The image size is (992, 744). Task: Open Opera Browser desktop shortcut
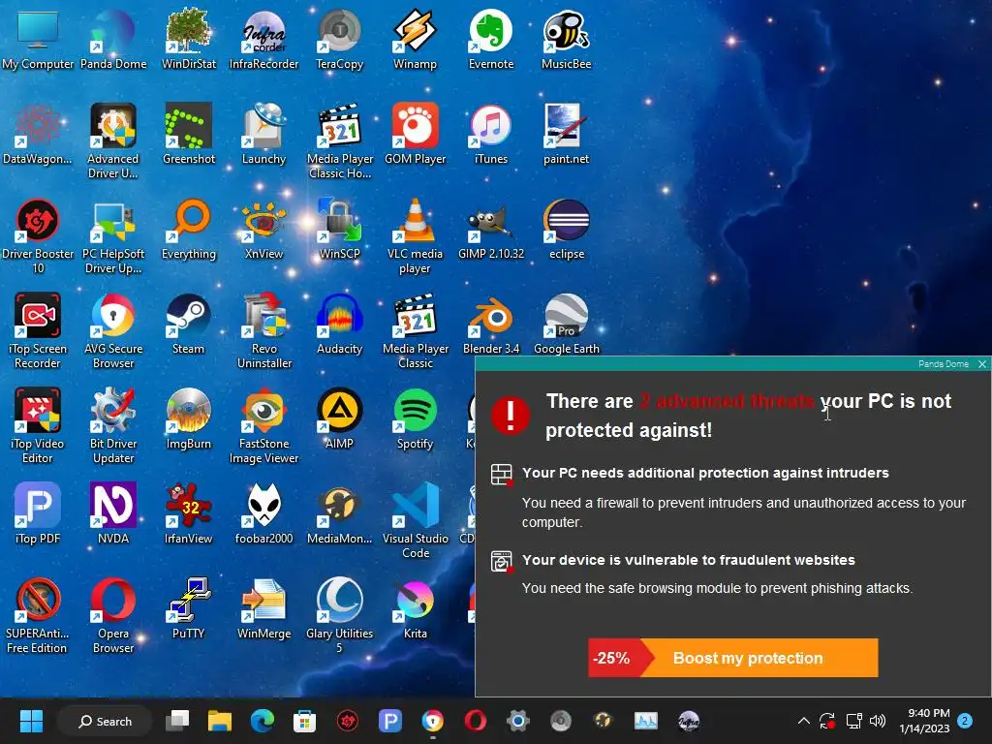[113, 615]
